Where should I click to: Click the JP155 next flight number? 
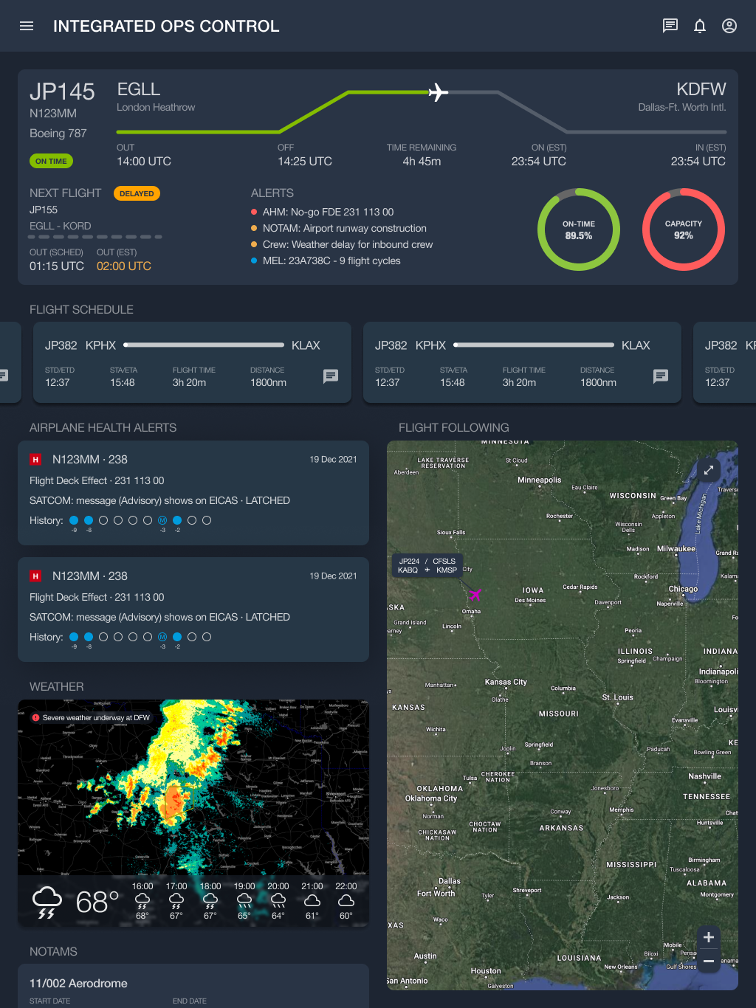(x=44, y=210)
